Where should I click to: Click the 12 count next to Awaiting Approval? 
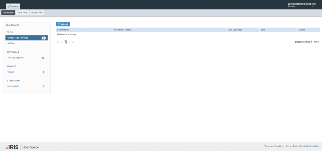coord(43,58)
